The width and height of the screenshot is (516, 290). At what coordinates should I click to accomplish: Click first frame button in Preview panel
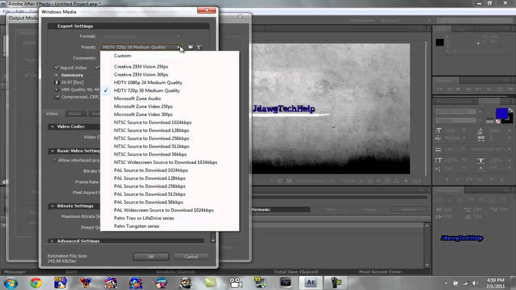pyautogui.click(x=440, y=89)
